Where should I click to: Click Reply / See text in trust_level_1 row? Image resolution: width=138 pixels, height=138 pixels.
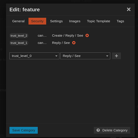(61, 43)
